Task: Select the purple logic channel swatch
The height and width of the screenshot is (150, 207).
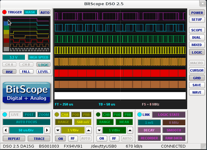Action: tap(6, 19)
